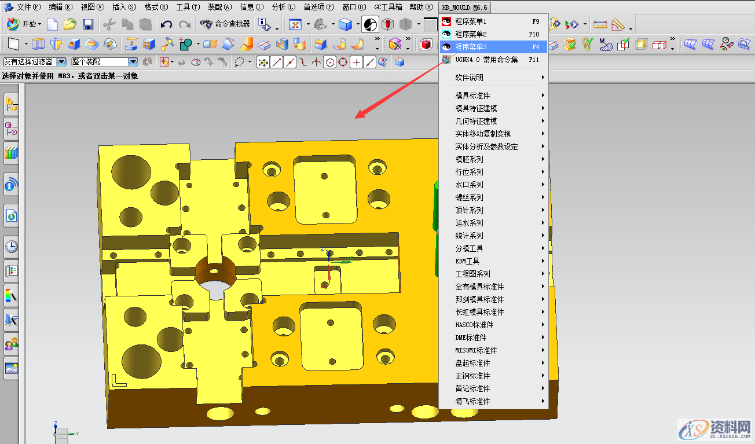This screenshot has height=444, width=755.
Task: Click the Undo arrow icon
Action: pos(166,24)
